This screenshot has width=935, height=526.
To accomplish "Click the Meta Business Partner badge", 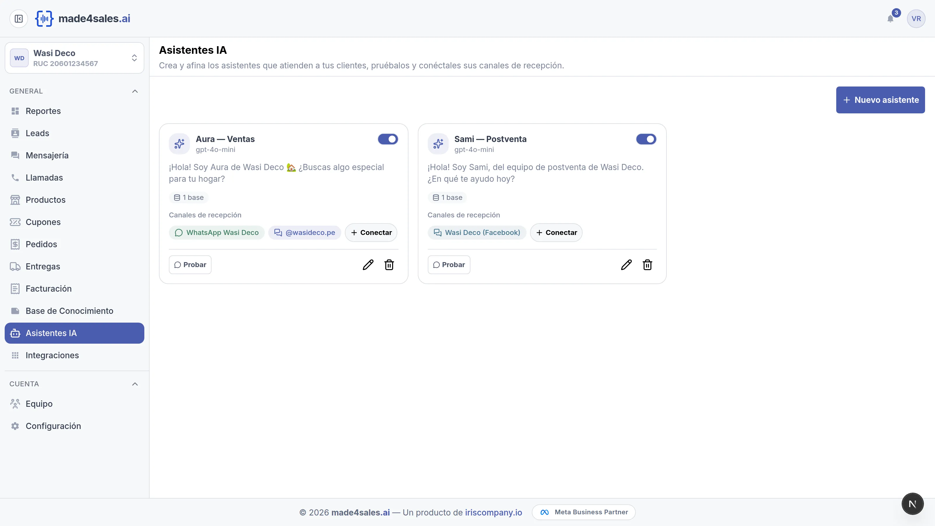I will point(584,512).
